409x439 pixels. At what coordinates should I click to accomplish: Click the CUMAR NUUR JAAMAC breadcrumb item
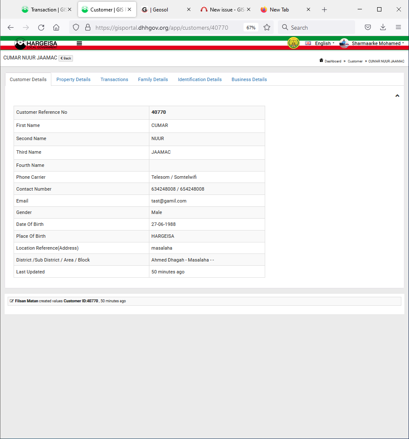[386, 61]
